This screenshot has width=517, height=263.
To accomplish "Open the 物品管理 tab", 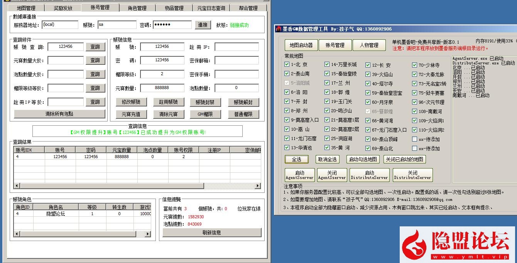I will coord(174,8).
